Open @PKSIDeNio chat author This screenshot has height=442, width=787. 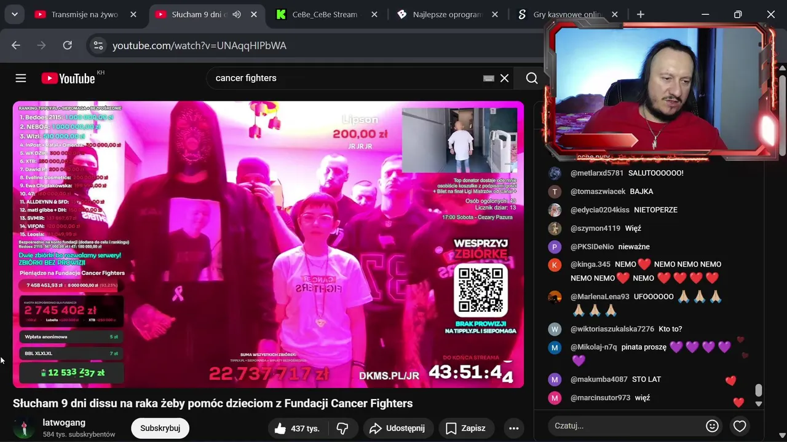pyautogui.click(x=592, y=247)
